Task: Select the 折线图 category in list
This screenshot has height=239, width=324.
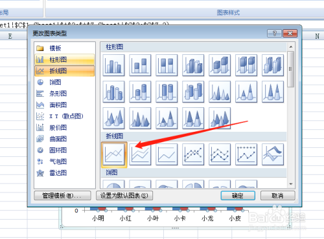Action: point(65,70)
